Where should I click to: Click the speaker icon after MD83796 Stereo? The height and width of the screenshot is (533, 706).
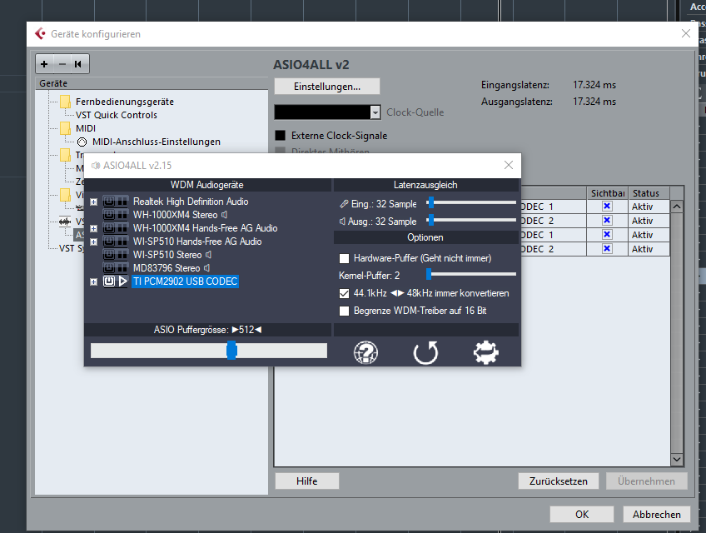pos(206,268)
